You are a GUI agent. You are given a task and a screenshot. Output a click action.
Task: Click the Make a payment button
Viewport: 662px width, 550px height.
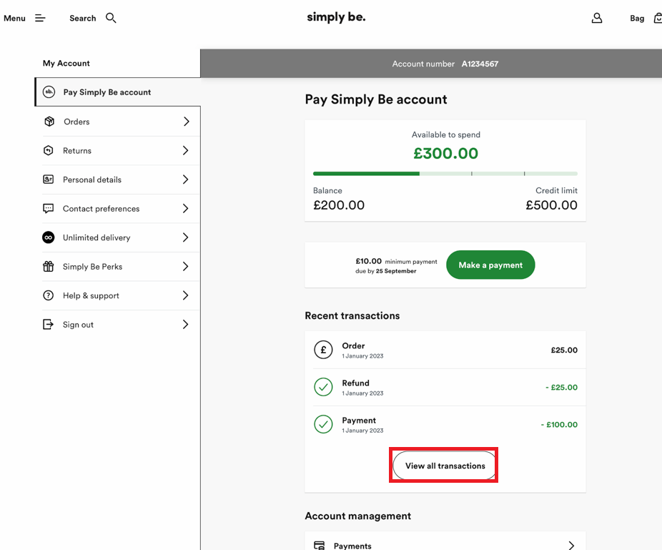pos(490,265)
